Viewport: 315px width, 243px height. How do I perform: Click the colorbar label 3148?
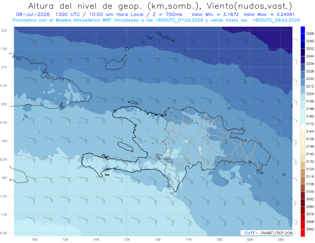click(x=310, y=146)
